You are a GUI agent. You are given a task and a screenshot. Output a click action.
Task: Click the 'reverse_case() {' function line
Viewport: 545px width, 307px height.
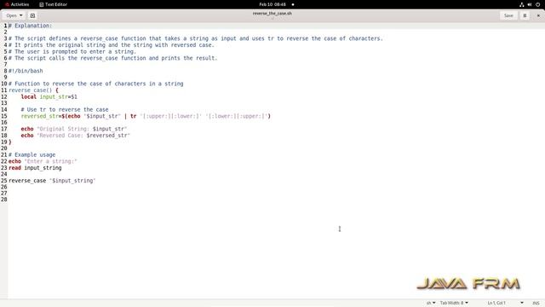tap(33, 90)
